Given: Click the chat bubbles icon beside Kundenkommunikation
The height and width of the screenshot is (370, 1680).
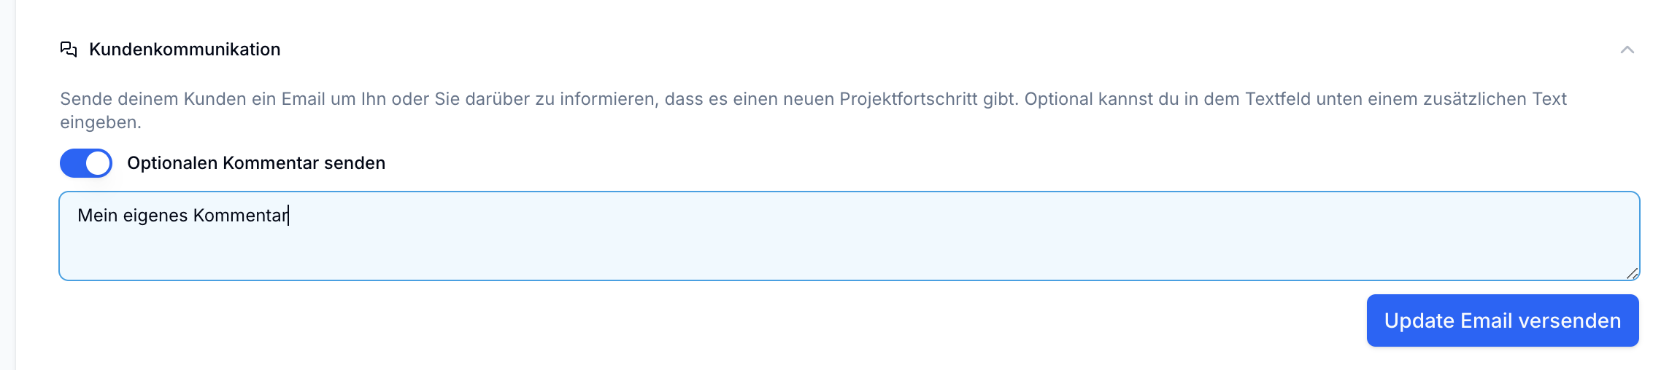Looking at the screenshot, I should click(x=69, y=50).
